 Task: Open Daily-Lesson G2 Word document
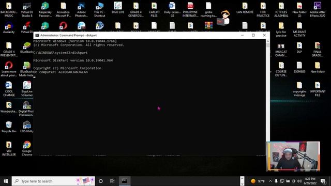[x=172, y=9]
